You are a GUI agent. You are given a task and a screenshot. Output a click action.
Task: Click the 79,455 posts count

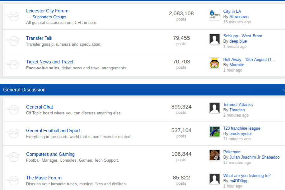(181, 38)
